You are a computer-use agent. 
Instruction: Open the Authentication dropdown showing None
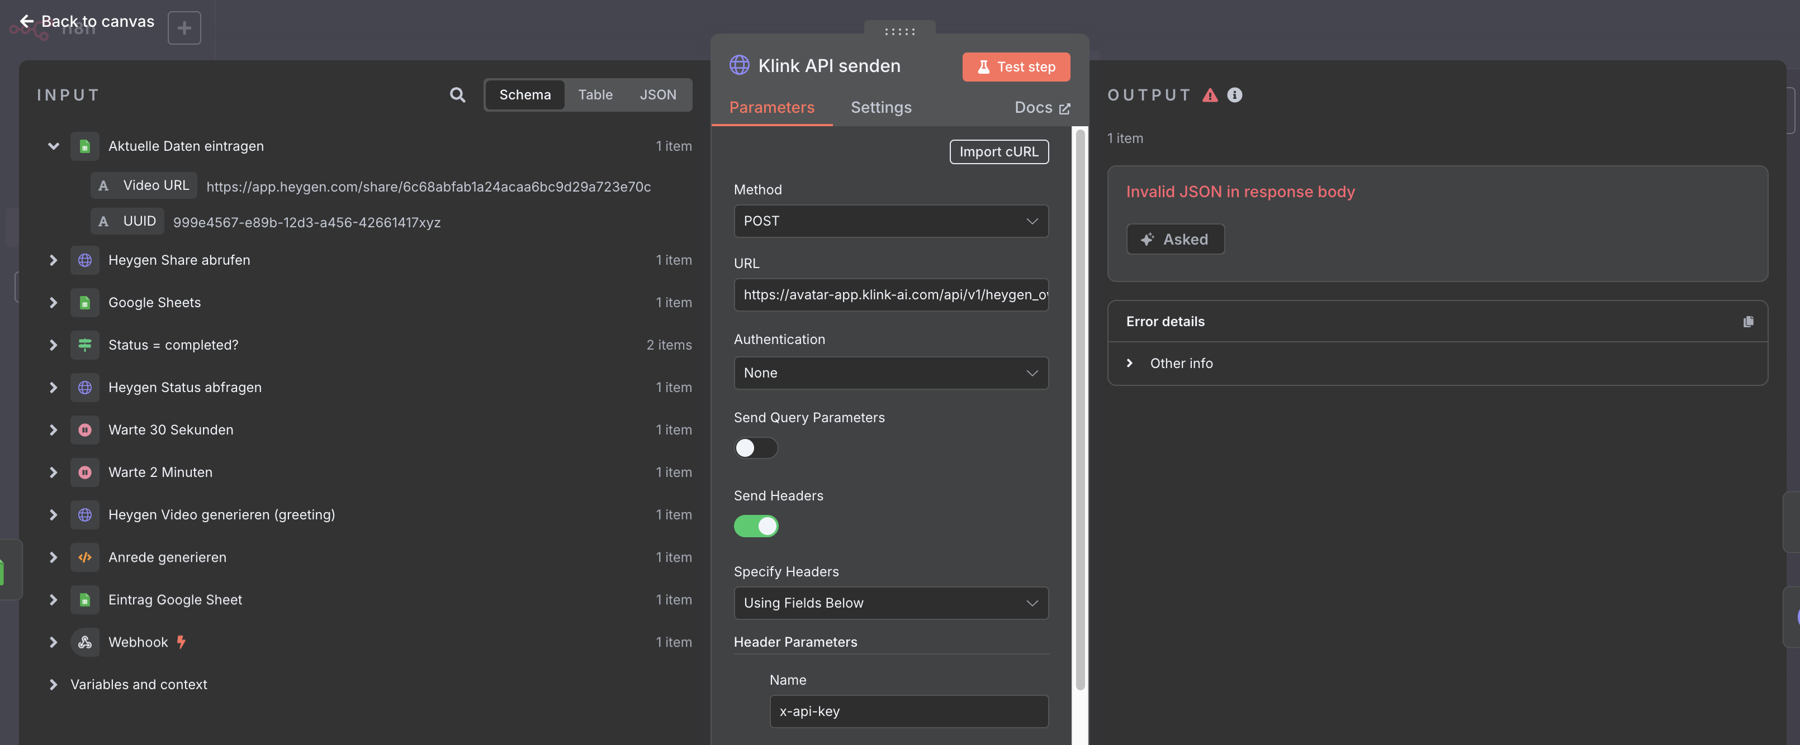pyautogui.click(x=891, y=373)
